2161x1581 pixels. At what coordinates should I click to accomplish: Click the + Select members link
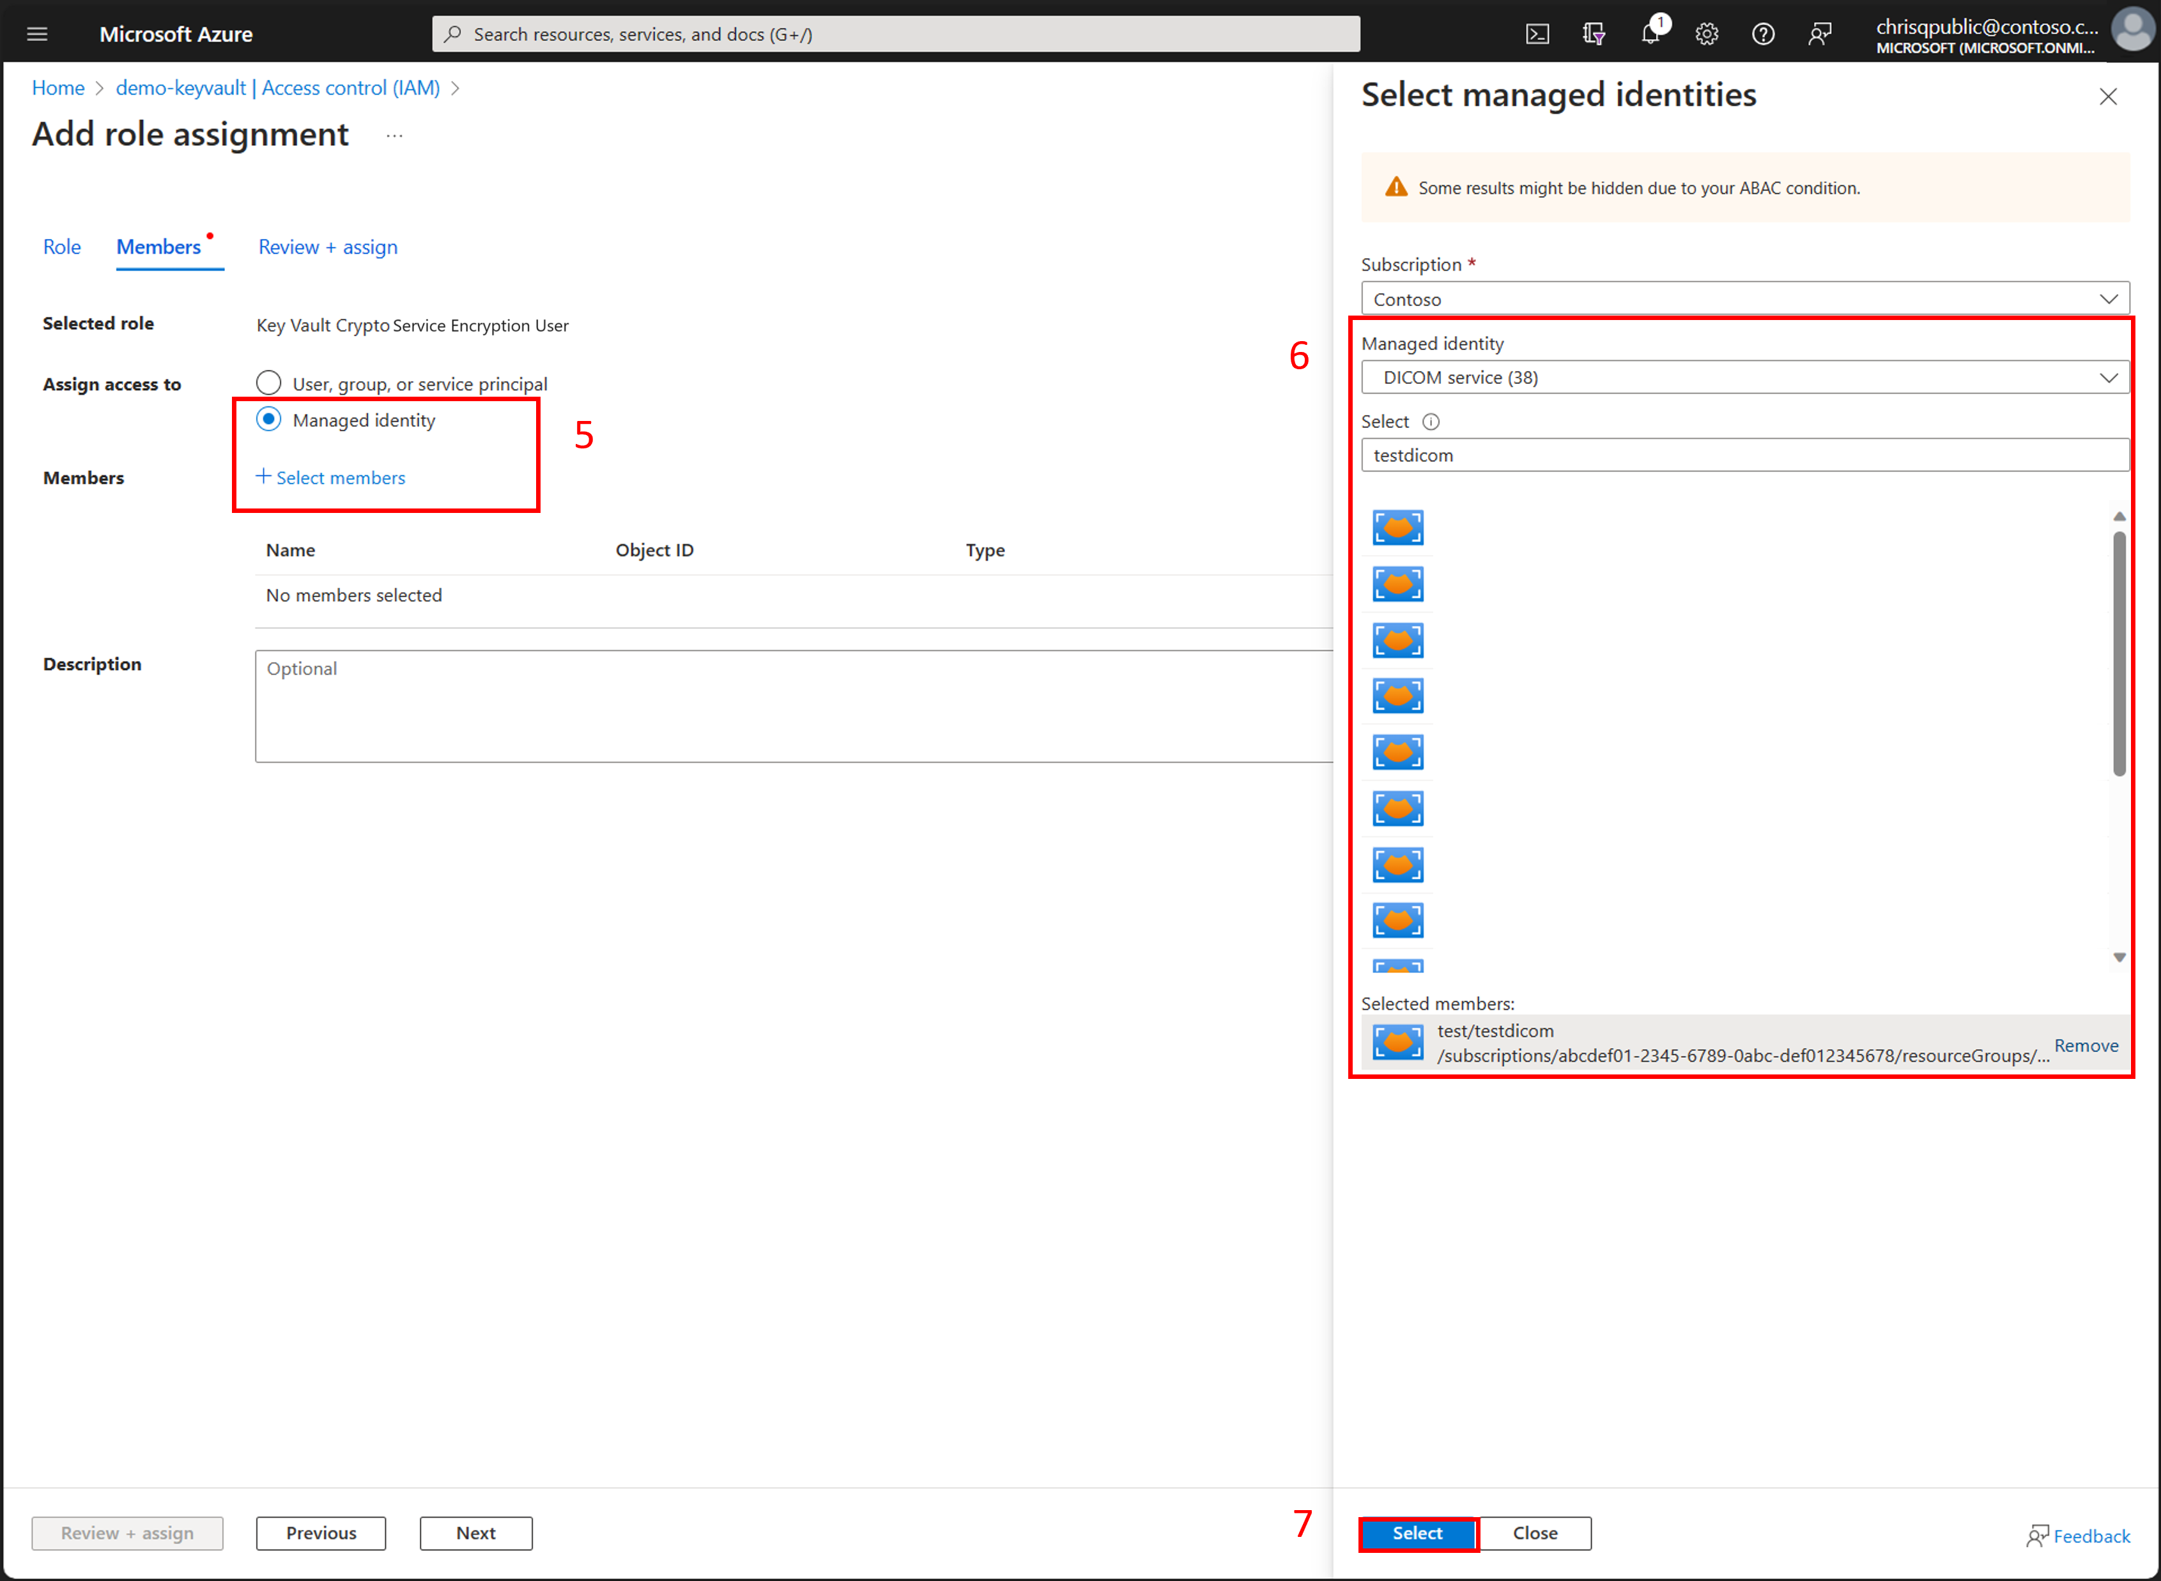pos(331,478)
